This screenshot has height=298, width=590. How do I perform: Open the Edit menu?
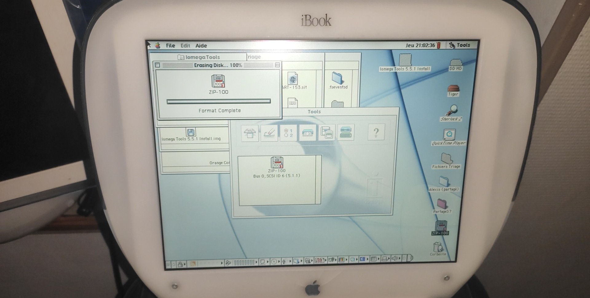[185, 45]
